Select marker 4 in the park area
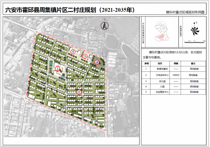The width and height of the screenshot is (210, 147). tap(97, 62)
